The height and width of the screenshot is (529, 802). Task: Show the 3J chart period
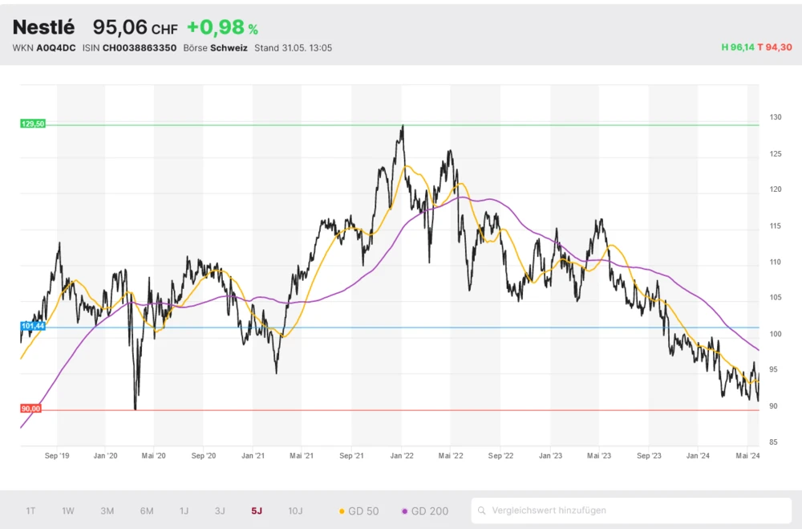[x=220, y=511]
